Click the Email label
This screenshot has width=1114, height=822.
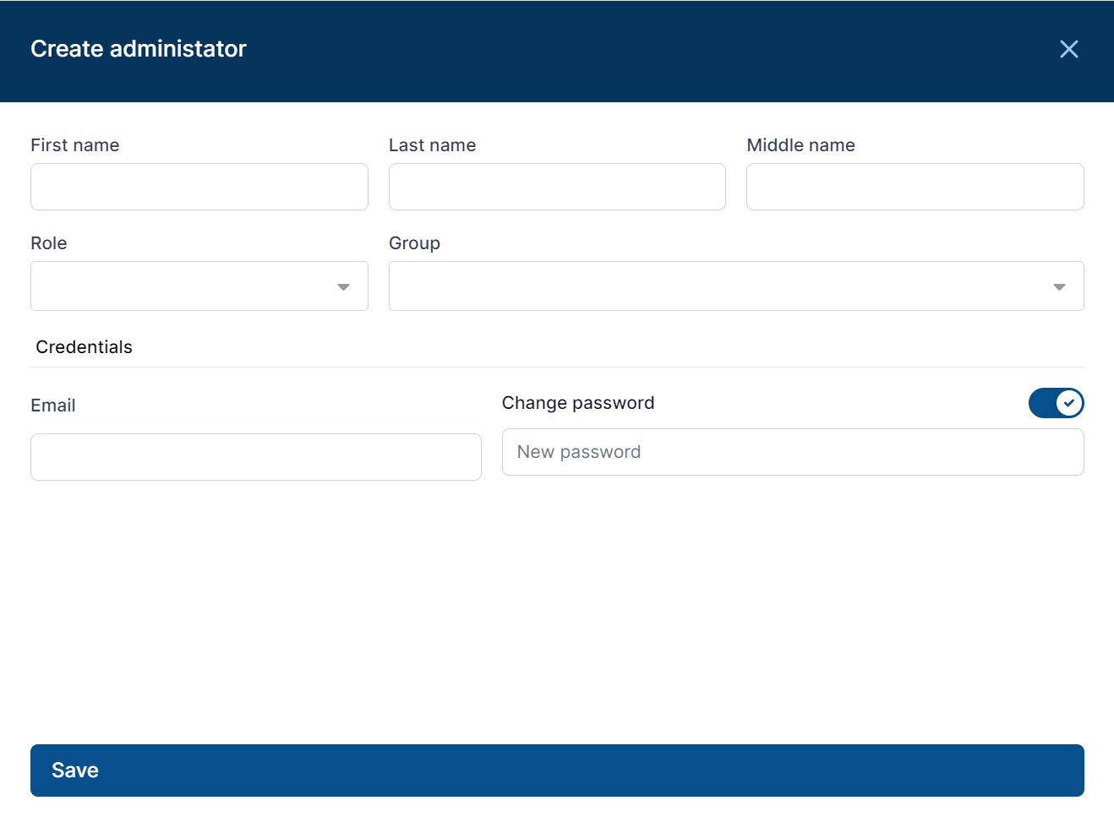53,406
